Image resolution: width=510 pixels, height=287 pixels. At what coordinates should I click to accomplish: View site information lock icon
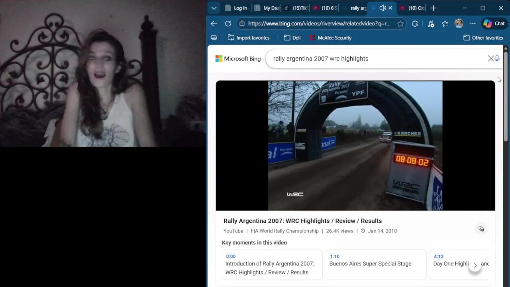242,24
